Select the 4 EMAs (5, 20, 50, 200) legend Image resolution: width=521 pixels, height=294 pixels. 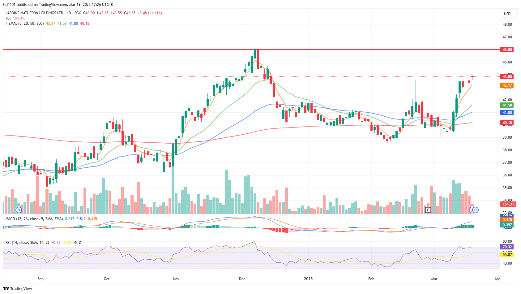coord(25,24)
